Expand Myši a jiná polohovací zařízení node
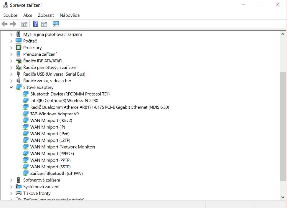 11,34
